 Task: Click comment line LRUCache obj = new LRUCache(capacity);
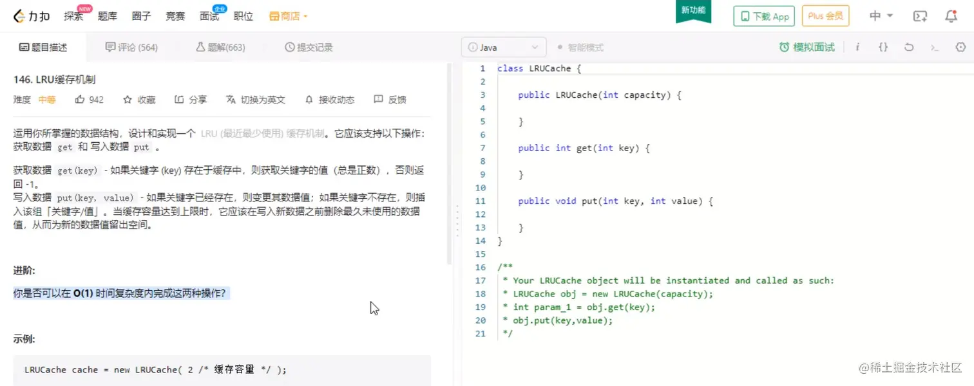point(608,294)
